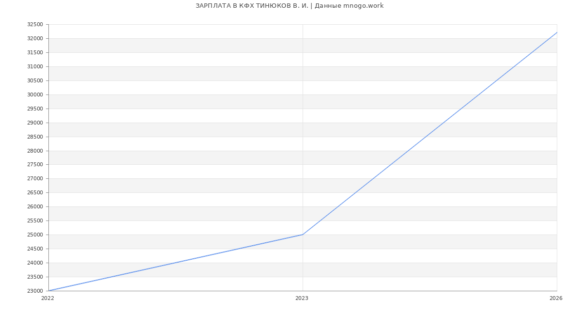Screen dimensions: 581x315
Task: Click the 2026 data point at line end
Action: [557, 32]
